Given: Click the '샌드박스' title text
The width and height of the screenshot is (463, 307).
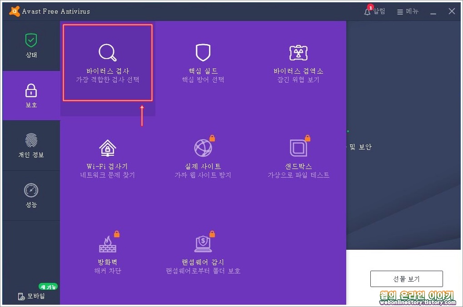Looking at the screenshot, I should (298, 167).
